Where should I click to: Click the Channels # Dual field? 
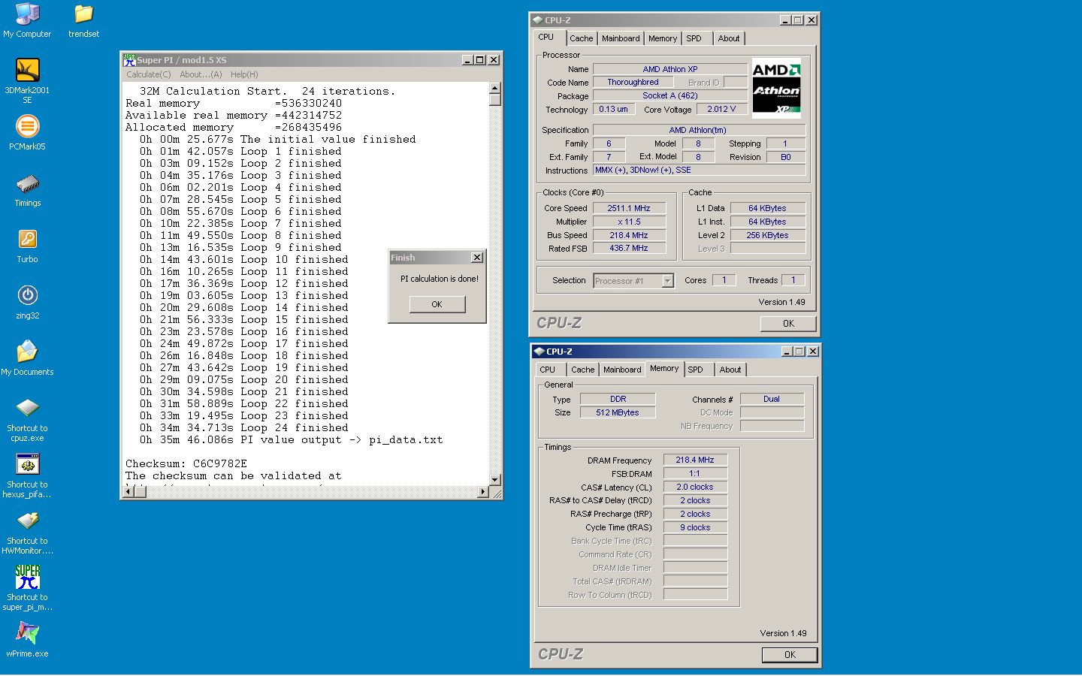pos(772,399)
